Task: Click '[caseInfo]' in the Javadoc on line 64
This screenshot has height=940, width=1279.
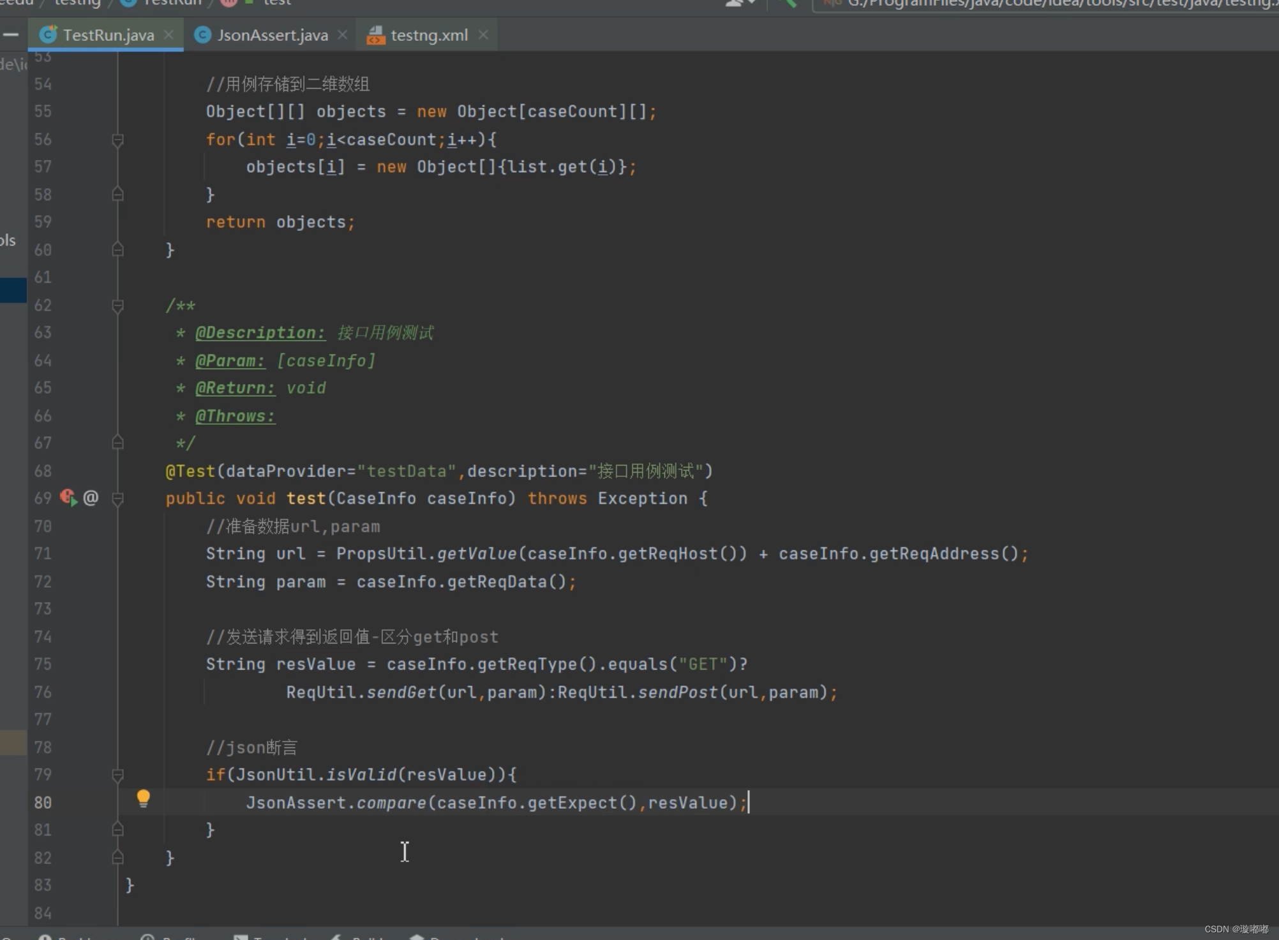Action: 326,361
